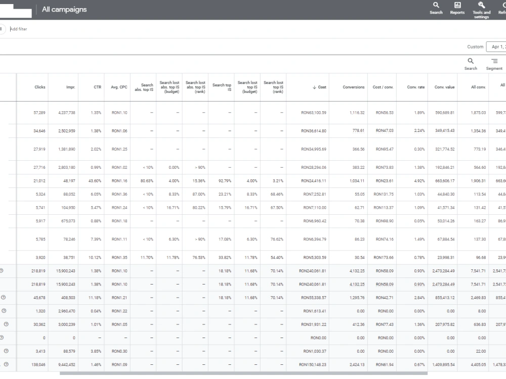Sort by Search lost top IS (budget) header
This screenshot has width=506, height=379.
coord(247,87)
